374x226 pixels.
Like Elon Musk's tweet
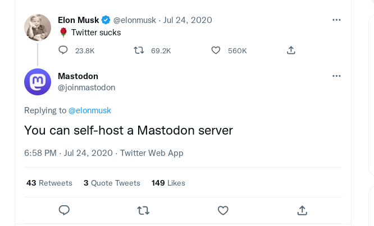pos(216,50)
